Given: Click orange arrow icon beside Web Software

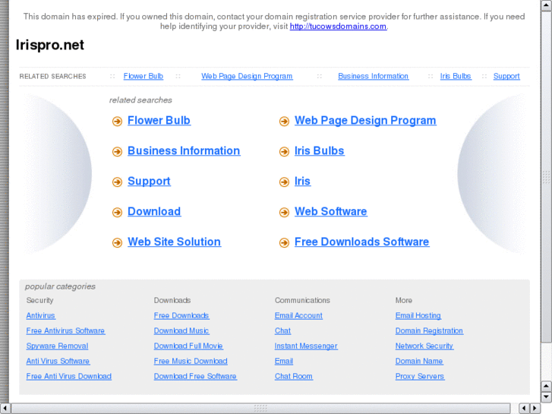Looking at the screenshot, I should [x=284, y=213].
